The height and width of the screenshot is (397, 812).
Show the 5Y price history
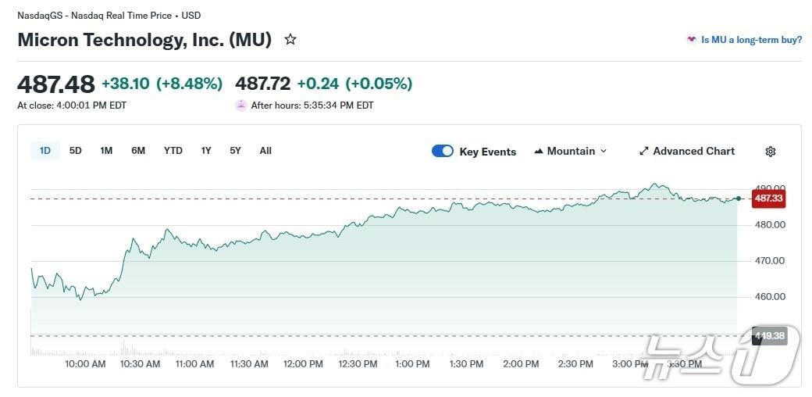coord(235,151)
